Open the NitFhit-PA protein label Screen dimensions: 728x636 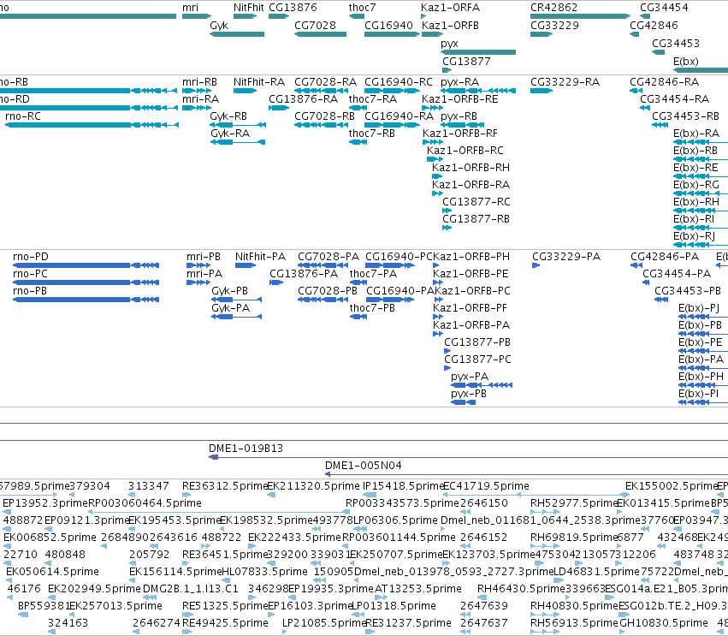click(x=260, y=257)
